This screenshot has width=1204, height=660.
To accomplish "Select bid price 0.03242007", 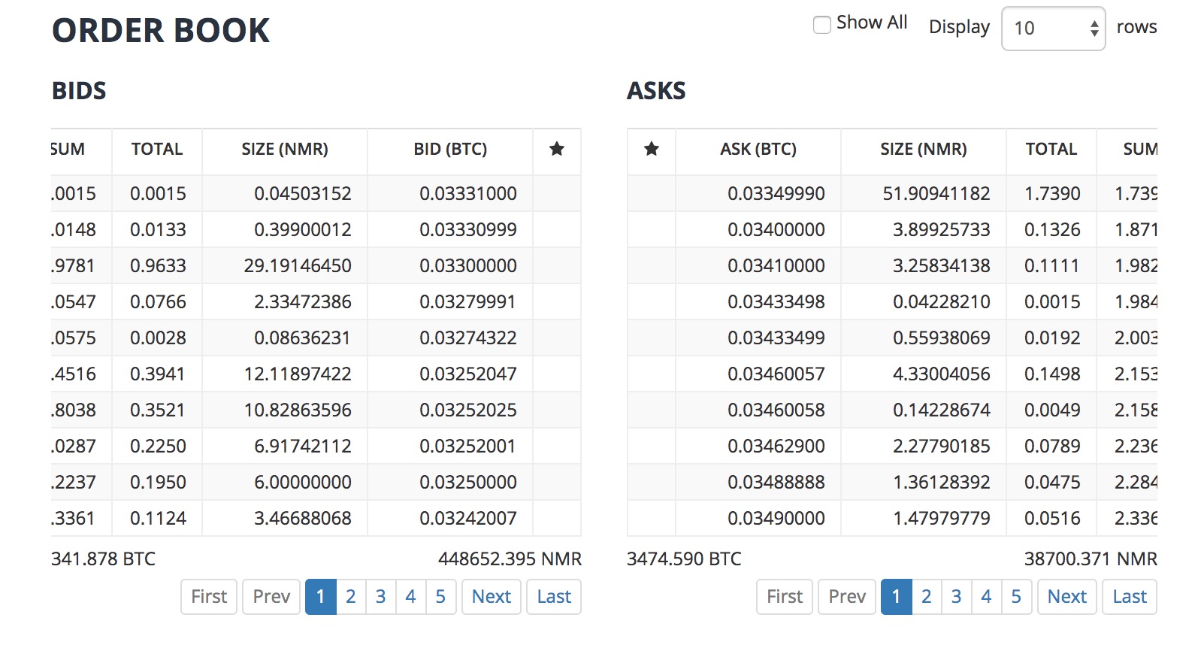I will (x=468, y=519).
